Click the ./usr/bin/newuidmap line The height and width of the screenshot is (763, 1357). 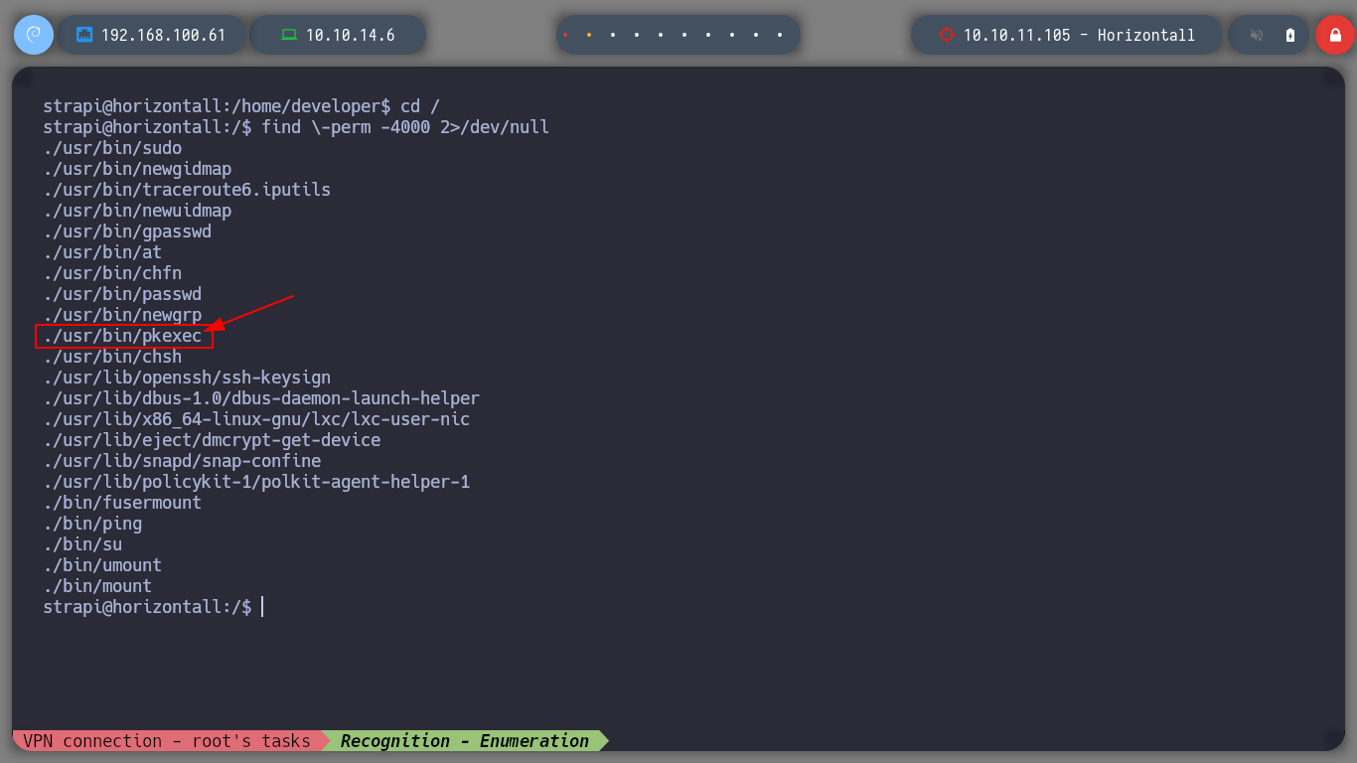(137, 211)
